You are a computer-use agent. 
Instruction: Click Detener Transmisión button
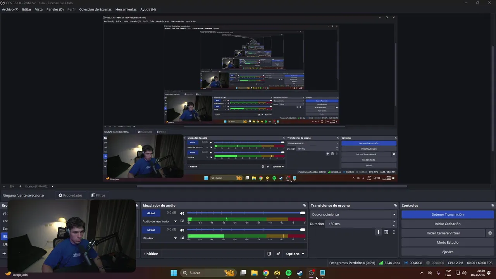[448, 215]
